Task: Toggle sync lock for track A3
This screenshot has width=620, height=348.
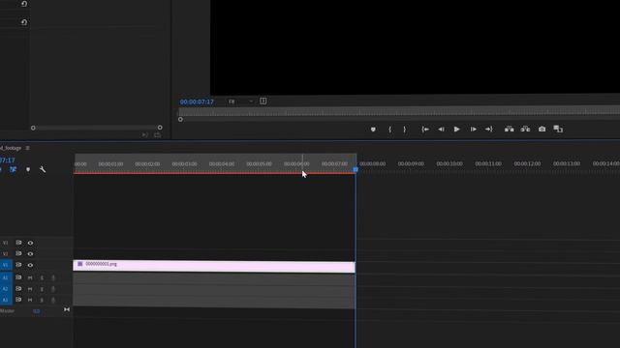Action: (18, 300)
